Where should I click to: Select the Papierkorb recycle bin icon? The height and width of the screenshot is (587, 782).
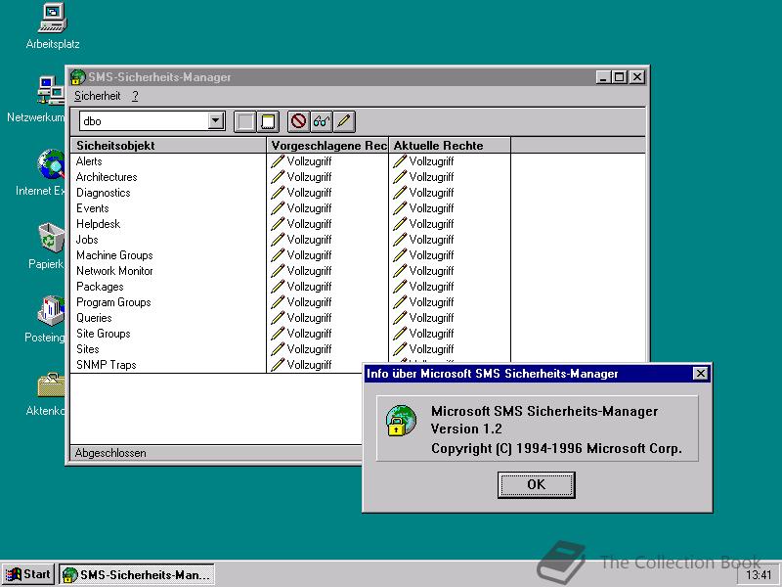coord(47,246)
